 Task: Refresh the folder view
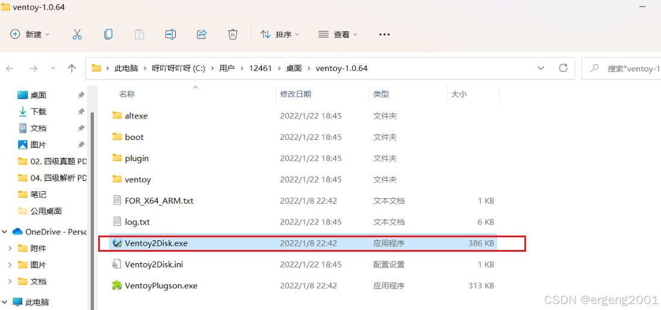[x=563, y=68]
